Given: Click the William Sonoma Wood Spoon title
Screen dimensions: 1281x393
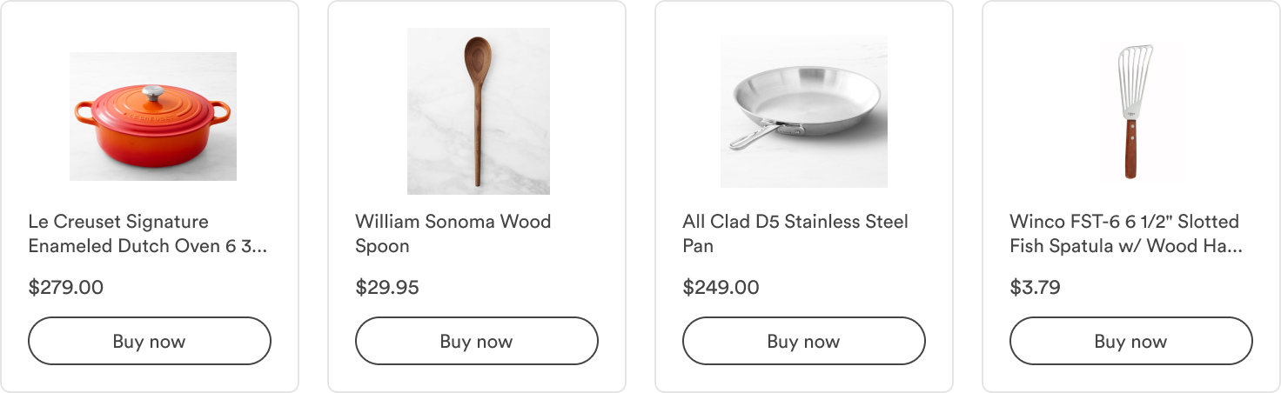Looking at the screenshot, I should (453, 234).
